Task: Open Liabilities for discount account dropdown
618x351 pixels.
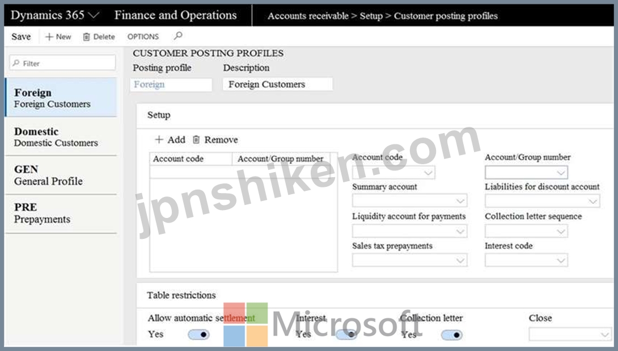Action: pyautogui.click(x=543, y=201)
